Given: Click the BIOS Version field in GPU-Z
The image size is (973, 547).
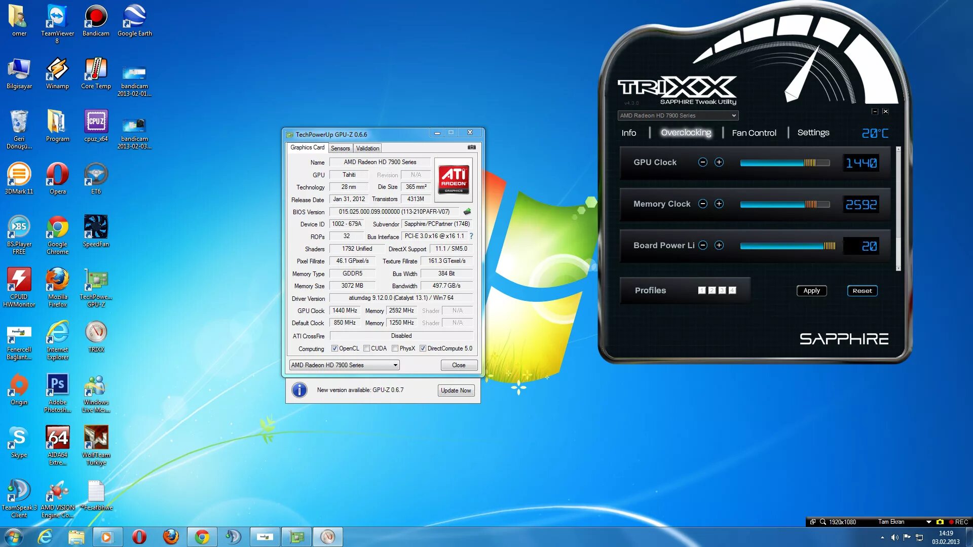Looking at the screenshot, I should (x=394, y=212).
